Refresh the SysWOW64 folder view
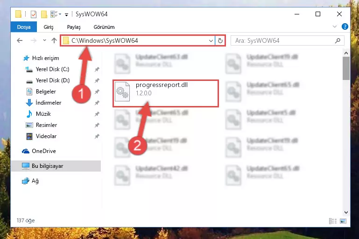This screenshot has width=359, height=239. pos(220,41)
